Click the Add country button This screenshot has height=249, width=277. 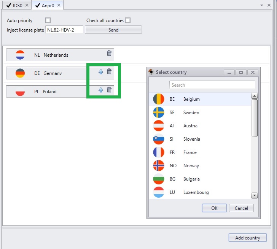tap(247, 238)
